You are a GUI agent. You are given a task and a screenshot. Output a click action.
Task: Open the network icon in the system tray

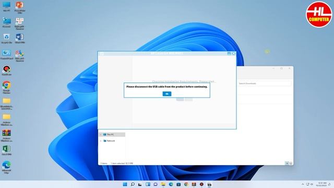coord(307,184)
